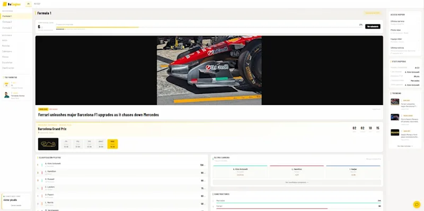The image size is (424, 211).
Task: Click the Ver calendario button
Action: click(373, 27)
